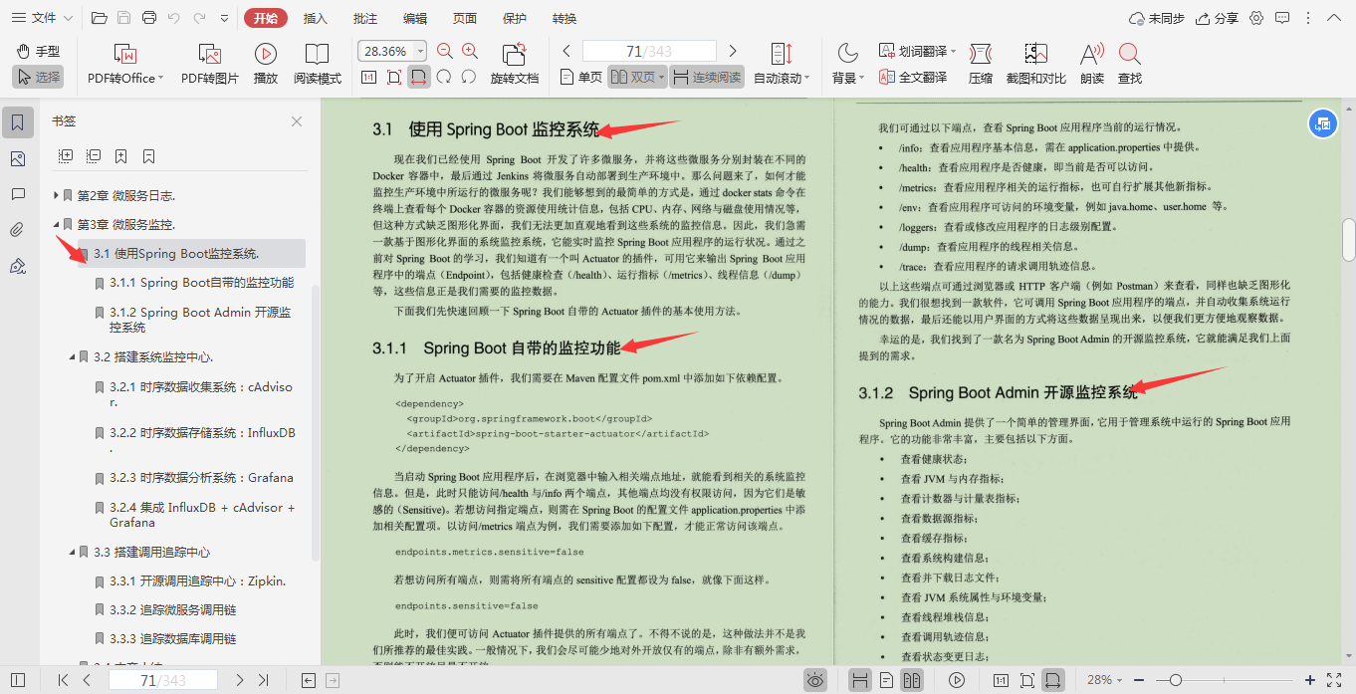The width and height of the screenshot is (1356, 694).
Task: Enter fullscreen via status bar corner icon
Action: coord(1335,680)
